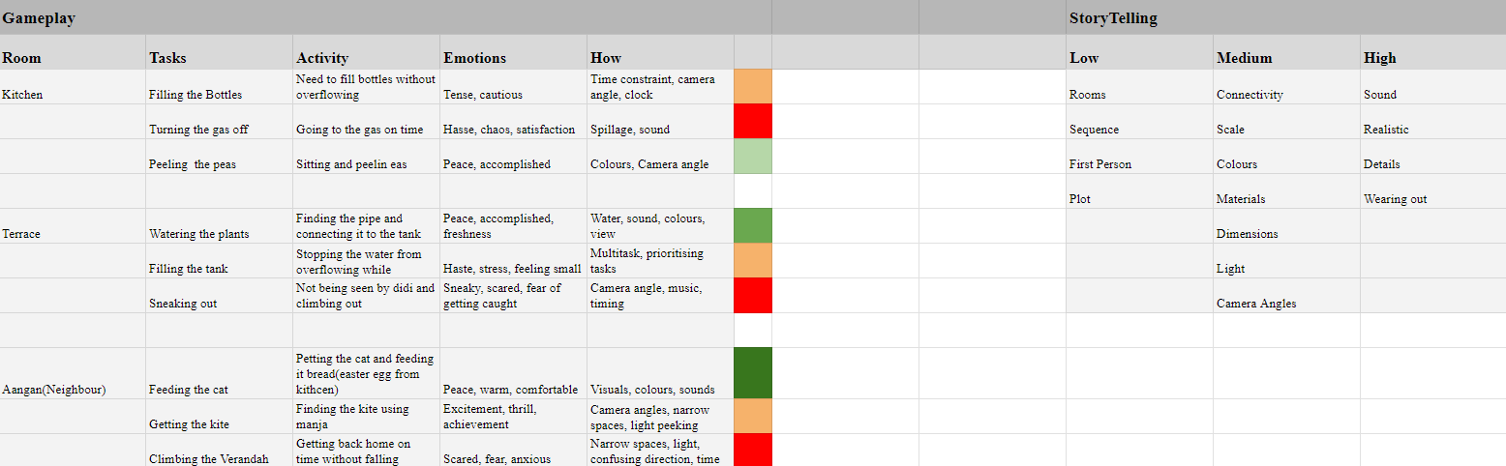Viewport: 1506px width, 466px height.
Task: Click the Camera Angles cell under Medium
Action: [1256, 304]
